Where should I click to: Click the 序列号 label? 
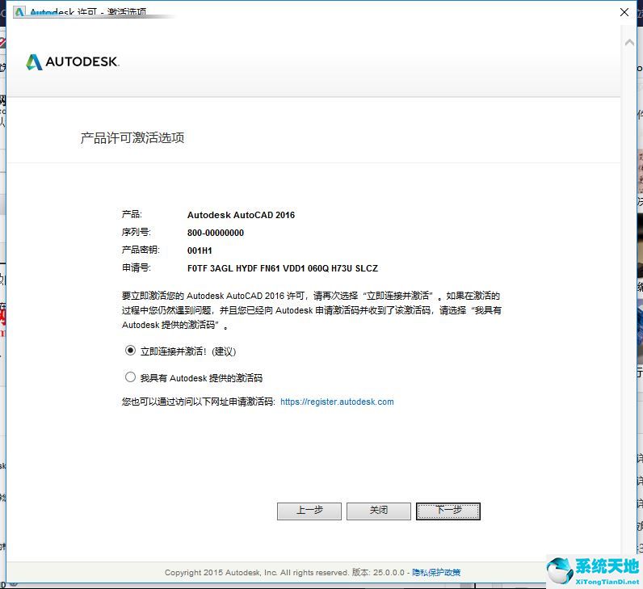coord(137,233)
